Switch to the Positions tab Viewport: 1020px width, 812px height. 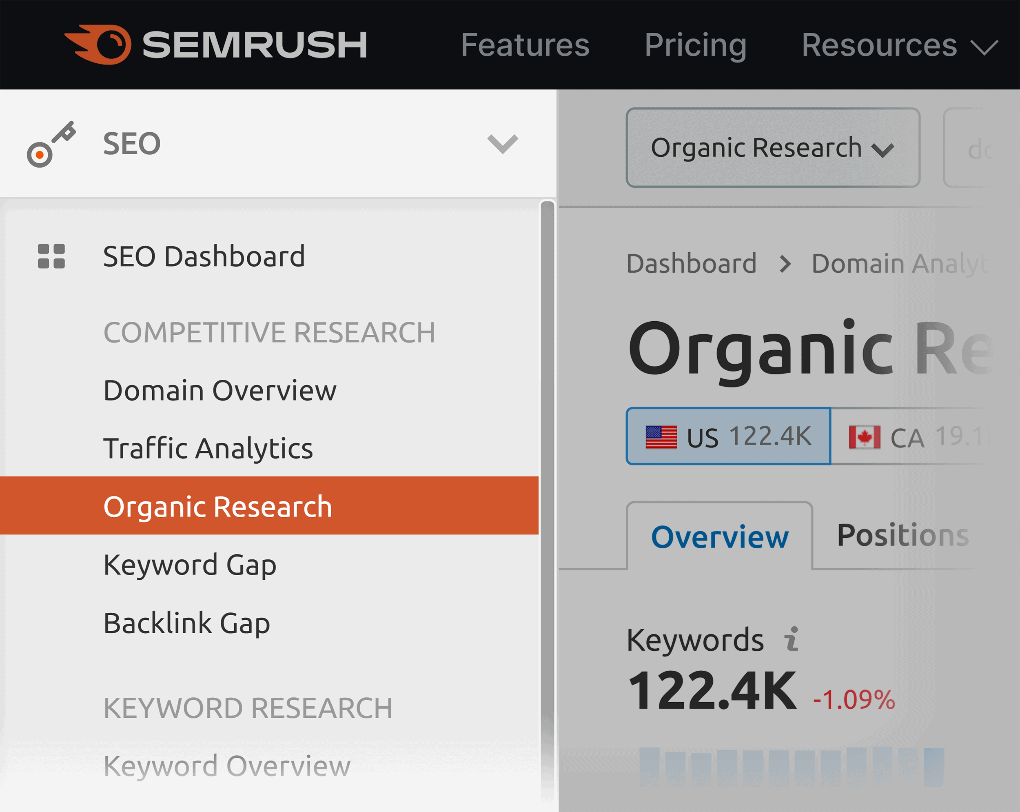point(903,535)
